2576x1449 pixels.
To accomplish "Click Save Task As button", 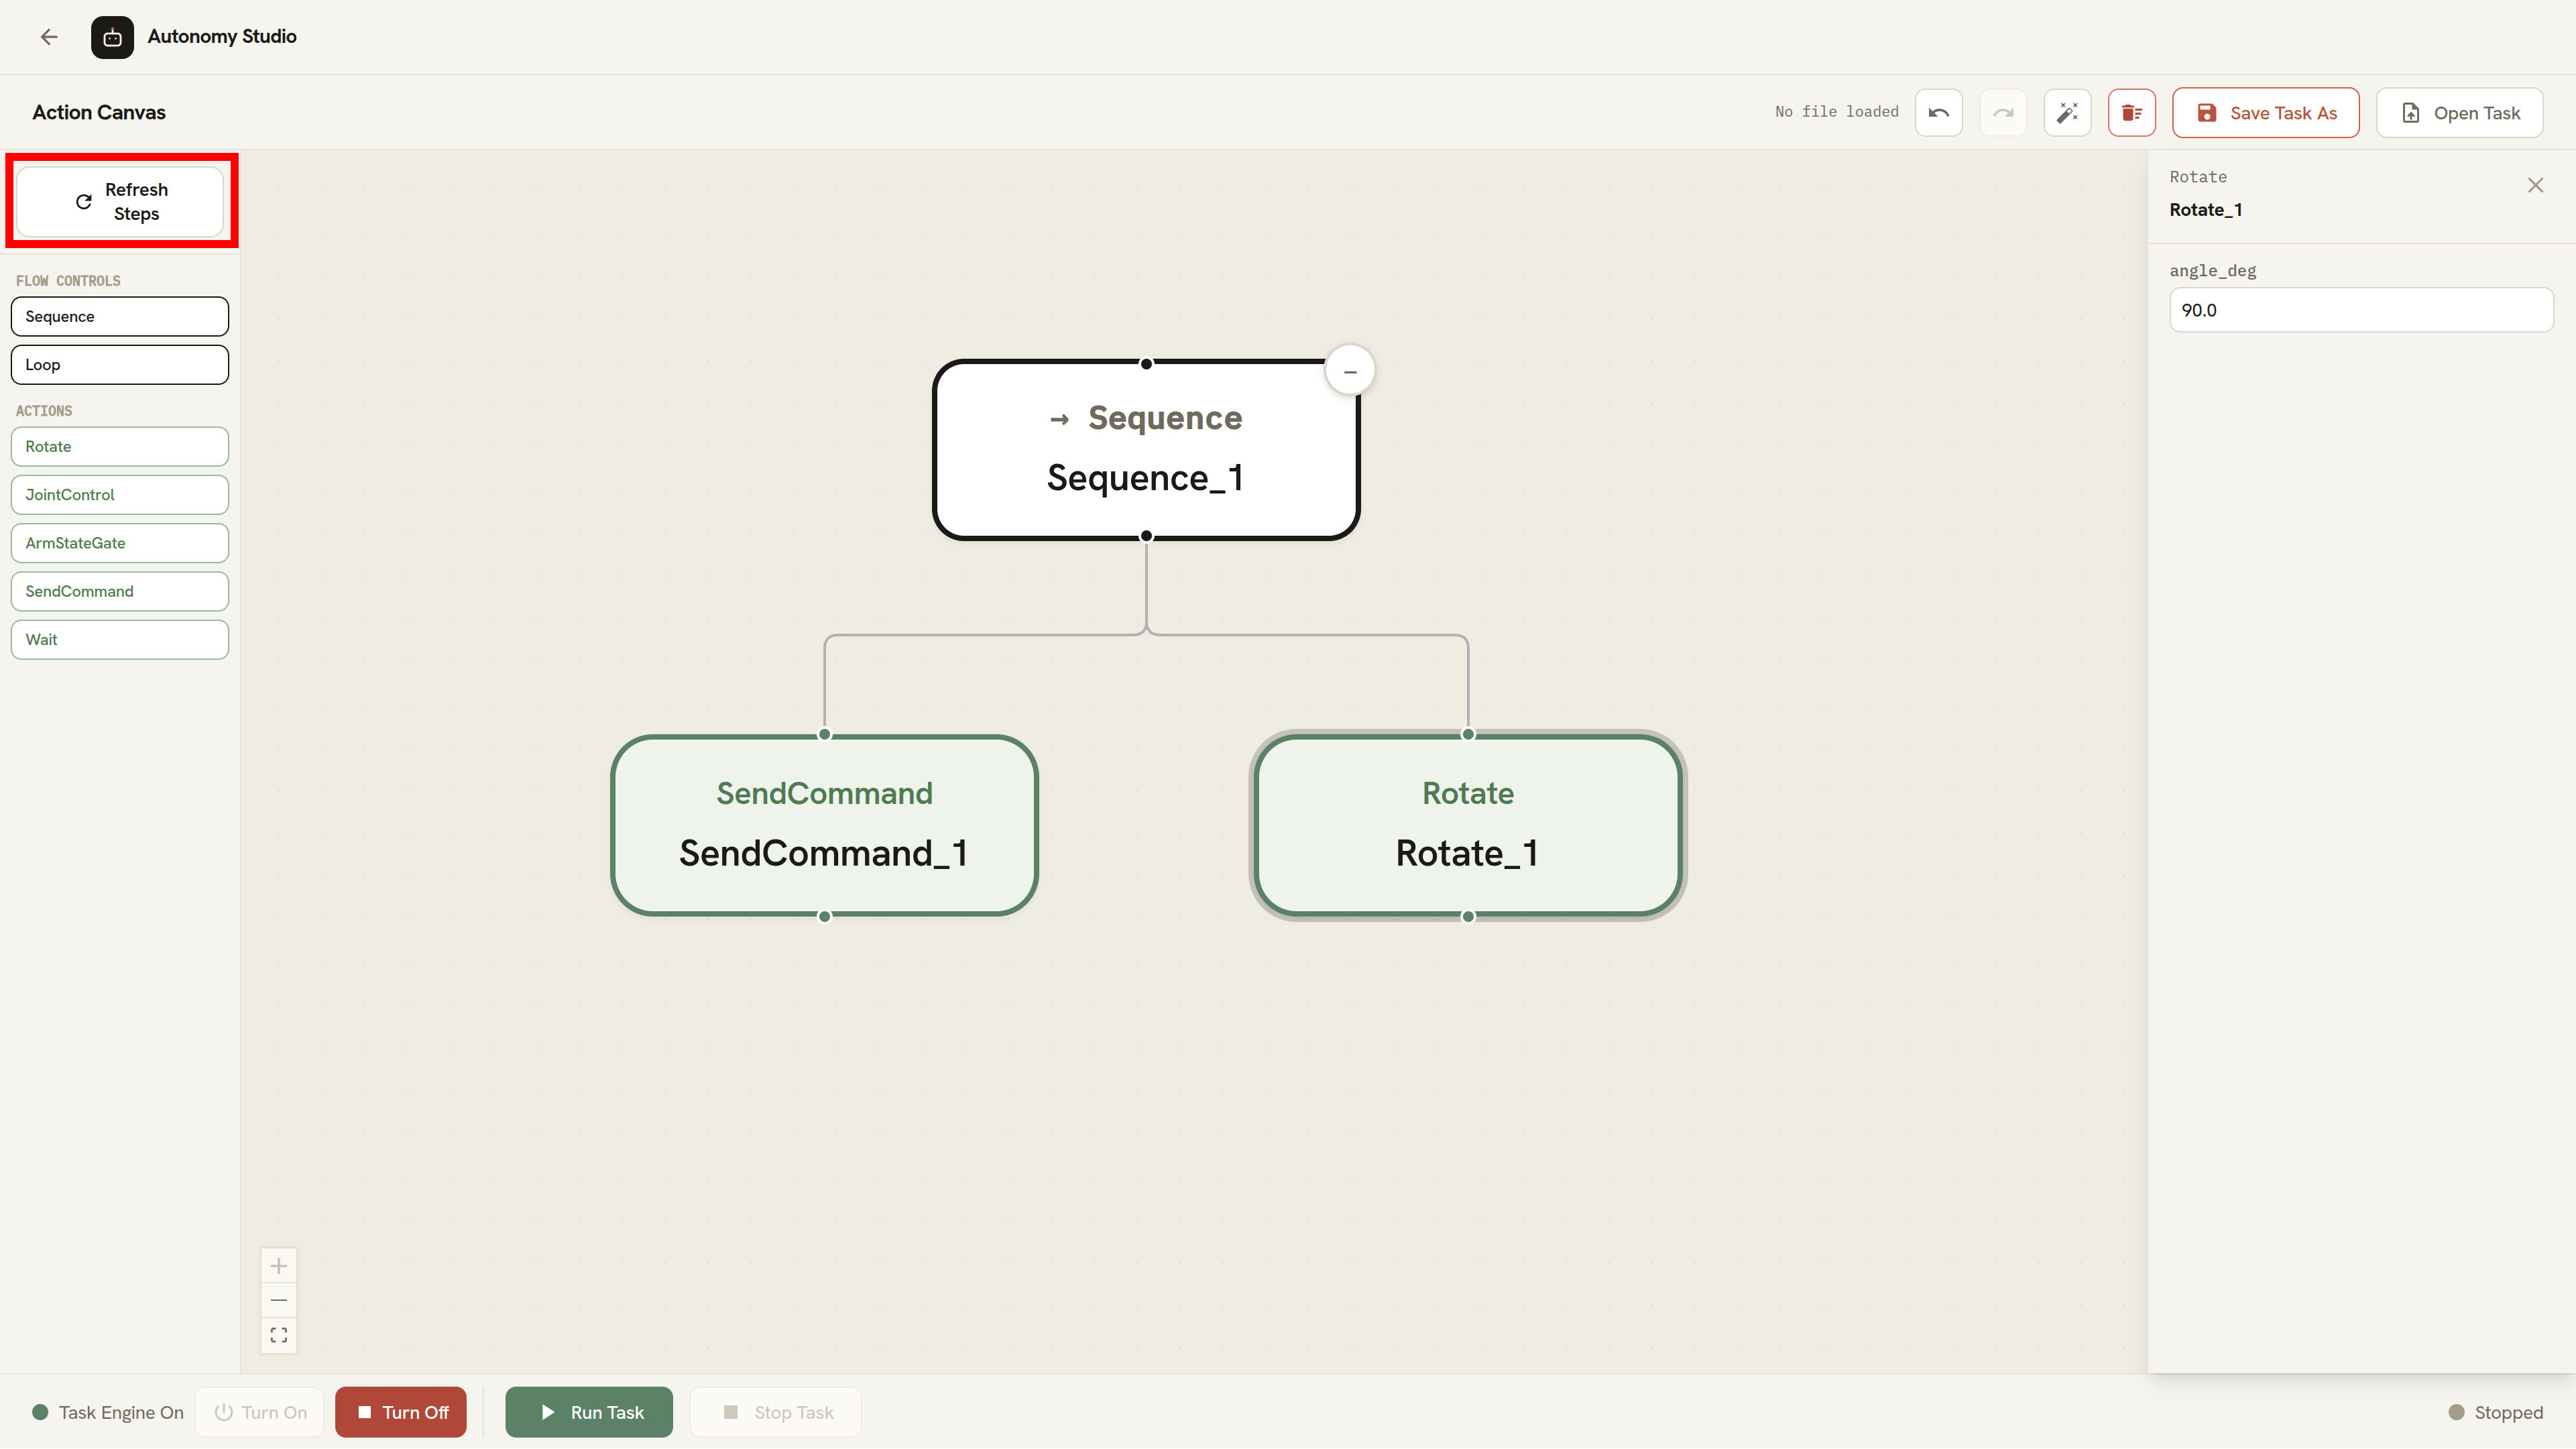I will (2265, 112).
